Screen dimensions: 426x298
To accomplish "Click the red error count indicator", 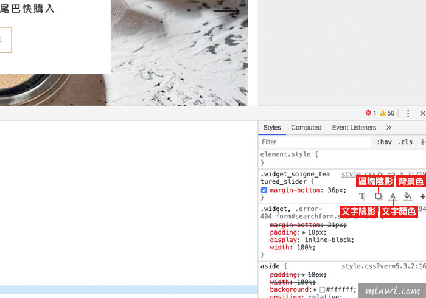I will (371, 113).
